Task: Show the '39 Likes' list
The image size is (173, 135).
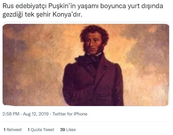Action: coord(68,129)
